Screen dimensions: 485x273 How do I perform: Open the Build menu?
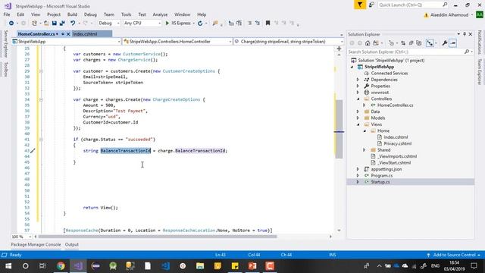72,14
